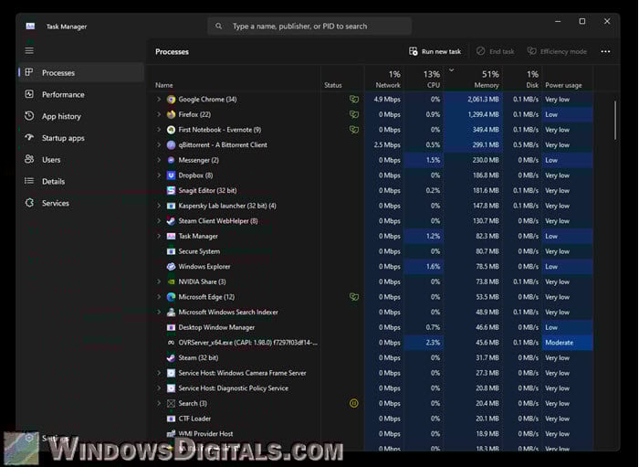Open the hamburger navigation menu

(29, 50)
